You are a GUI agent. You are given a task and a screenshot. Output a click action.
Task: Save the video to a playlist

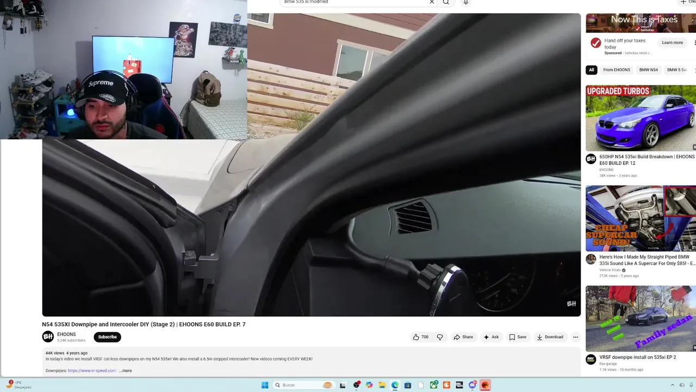coord(518,337)
